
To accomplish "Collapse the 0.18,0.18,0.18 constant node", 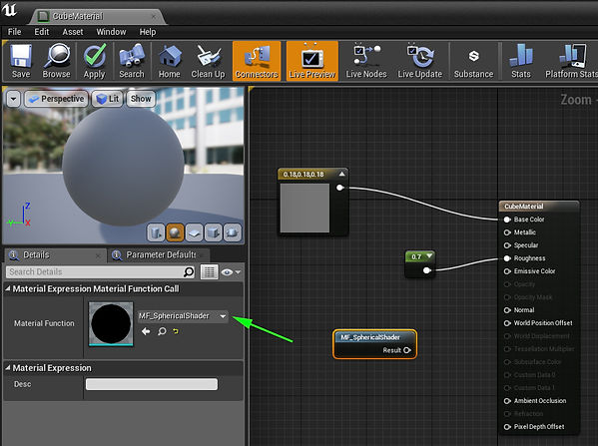I will [x=342, y=175].
